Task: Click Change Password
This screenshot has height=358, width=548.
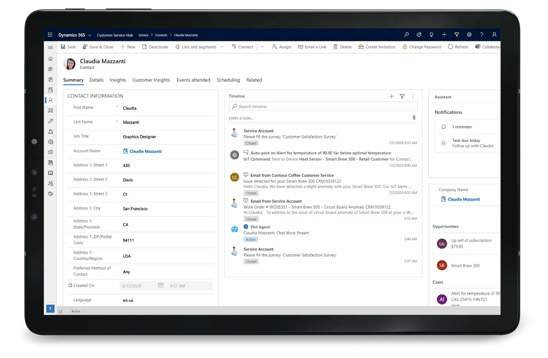Action: 422,47
